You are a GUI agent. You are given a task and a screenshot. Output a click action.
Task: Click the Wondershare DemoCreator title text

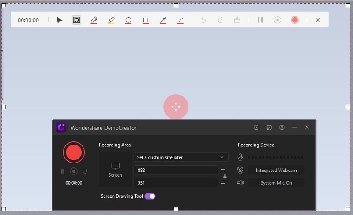point(104,128)
